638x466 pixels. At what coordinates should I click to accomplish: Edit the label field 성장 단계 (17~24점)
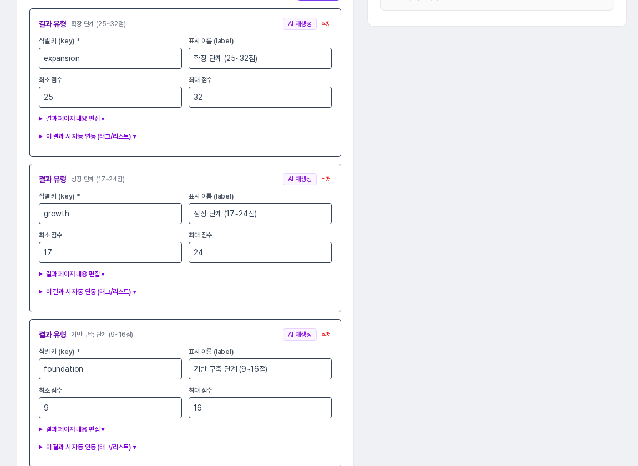[260, 214]
